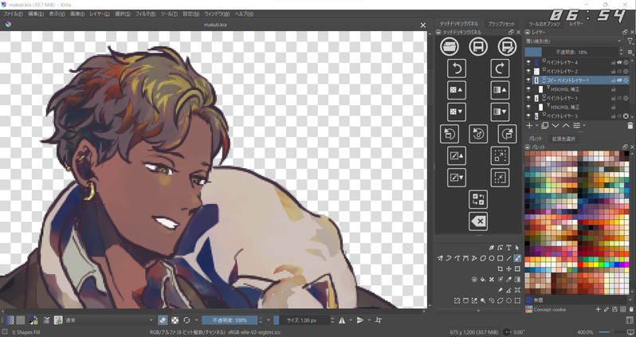Open the brush blending mode 通常 dropdown

108,320
